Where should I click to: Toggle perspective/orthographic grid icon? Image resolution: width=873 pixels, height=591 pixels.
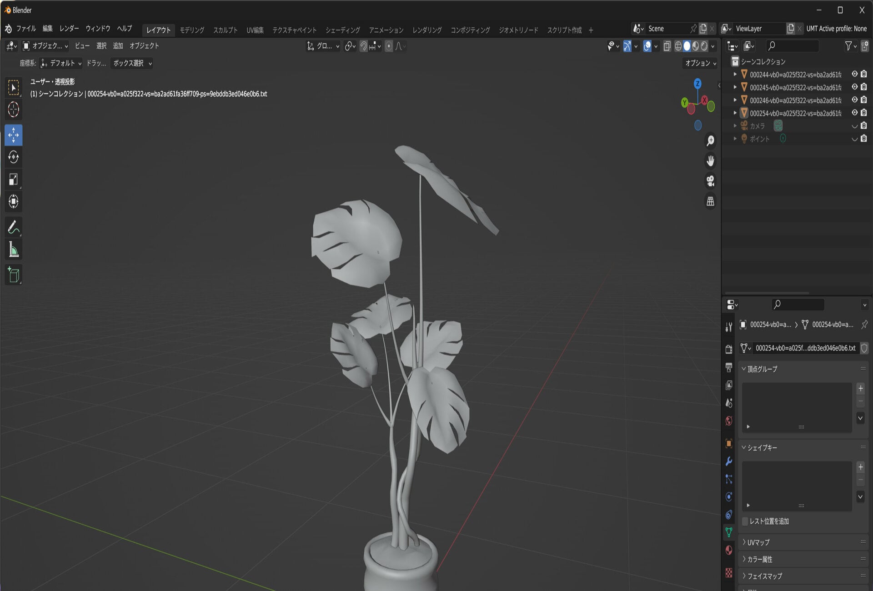710,201
